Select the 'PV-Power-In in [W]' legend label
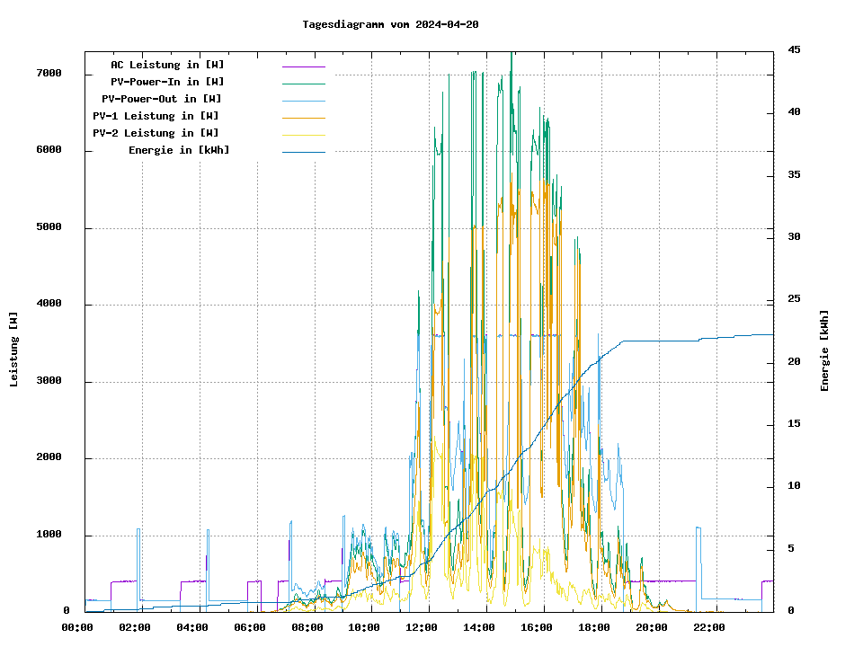This screenshot has height=647, width=863. [167, 82]
